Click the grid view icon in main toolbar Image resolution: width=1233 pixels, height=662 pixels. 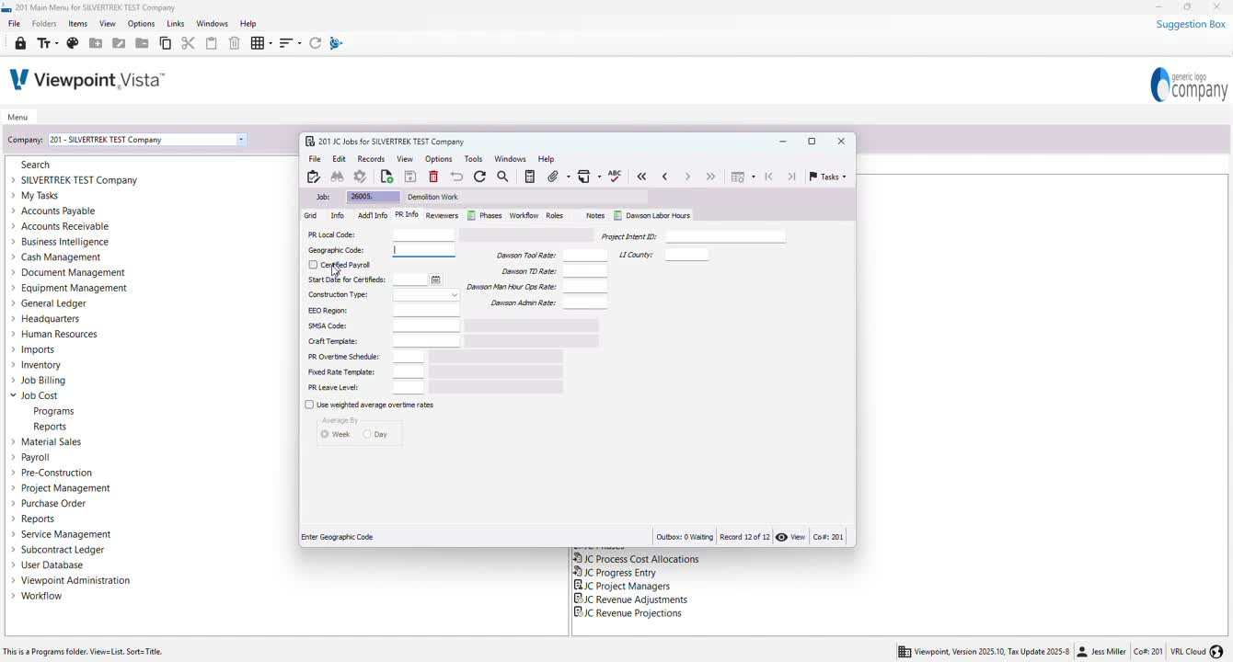point(258,43)
